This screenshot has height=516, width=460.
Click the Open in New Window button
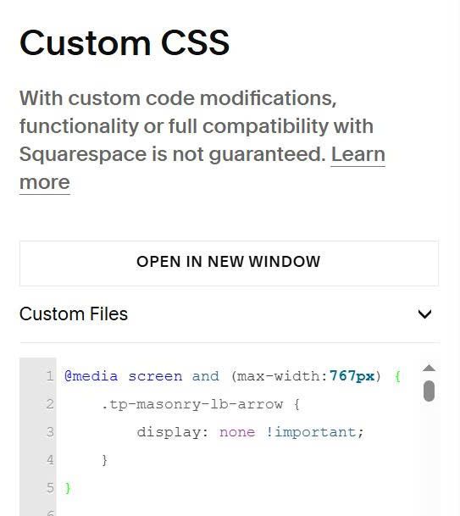(229, 264)
